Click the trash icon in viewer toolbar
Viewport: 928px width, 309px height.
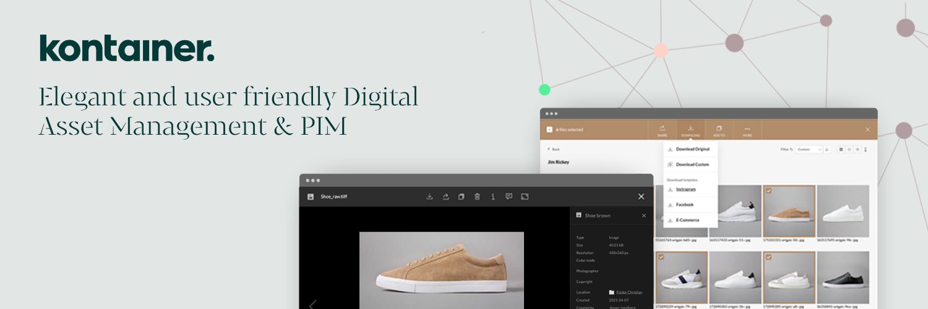[x=477, y=197]
